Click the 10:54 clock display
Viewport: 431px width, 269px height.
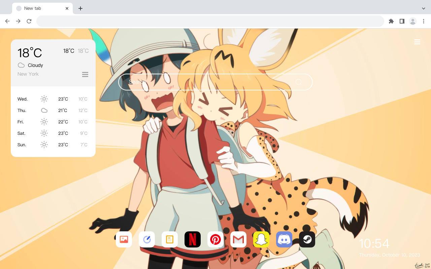coord(374,243)
